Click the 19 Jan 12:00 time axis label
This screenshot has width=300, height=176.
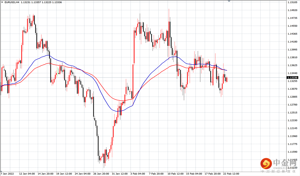64,174
